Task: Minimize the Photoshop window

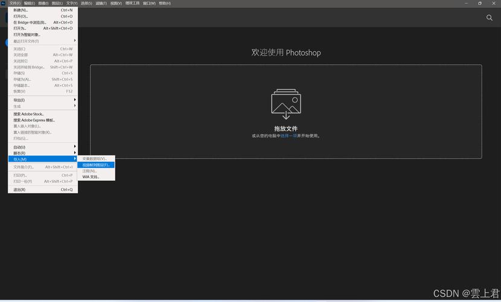Action: click(466, 3)
